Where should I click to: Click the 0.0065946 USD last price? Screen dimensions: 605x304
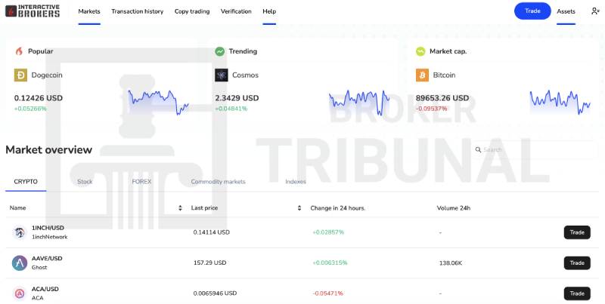(215, 293)
